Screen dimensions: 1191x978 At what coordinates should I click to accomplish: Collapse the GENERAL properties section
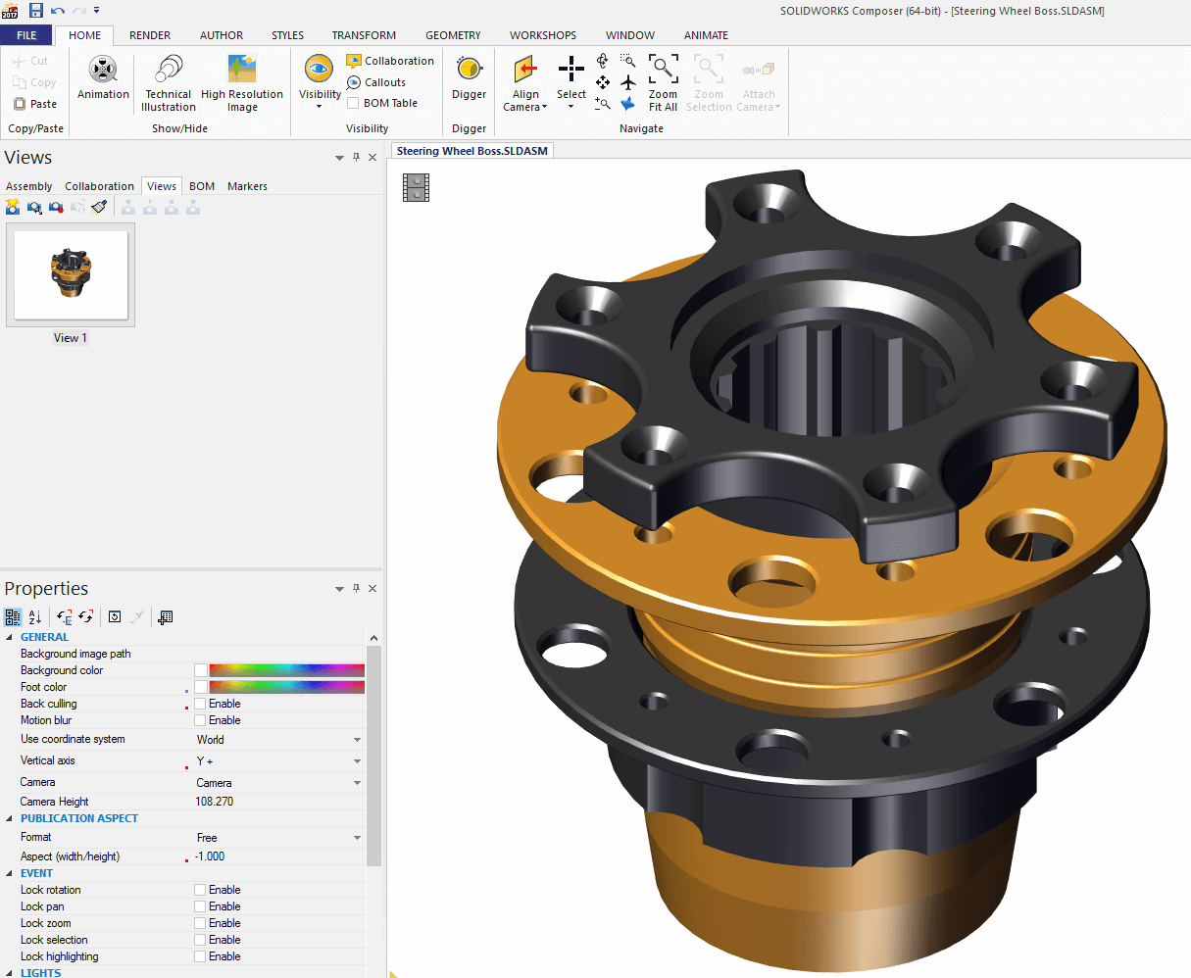coord(10,637)
